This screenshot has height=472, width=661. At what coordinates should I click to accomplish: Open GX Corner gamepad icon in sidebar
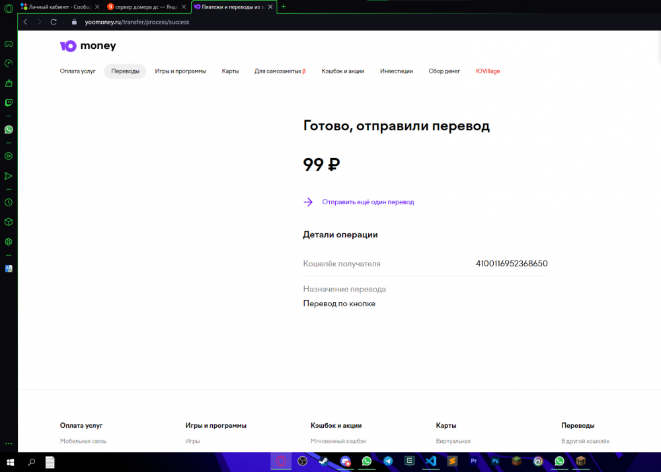(9, 44)
